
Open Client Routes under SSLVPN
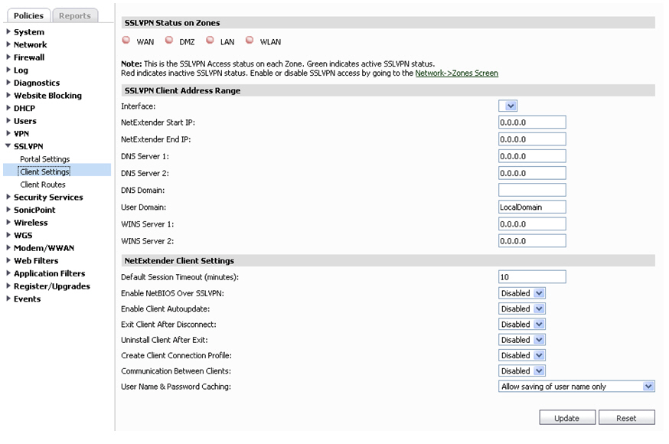click(43, 184)
